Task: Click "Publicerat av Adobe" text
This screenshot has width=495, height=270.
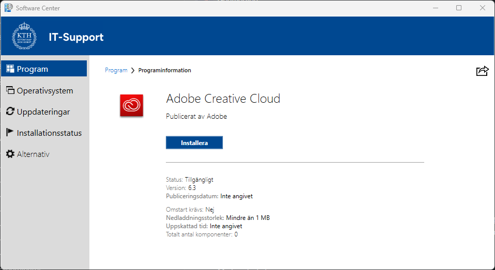Action: click(x=196, y=116)
